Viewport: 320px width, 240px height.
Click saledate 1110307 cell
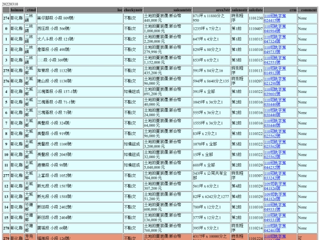[x=256, y=176]
